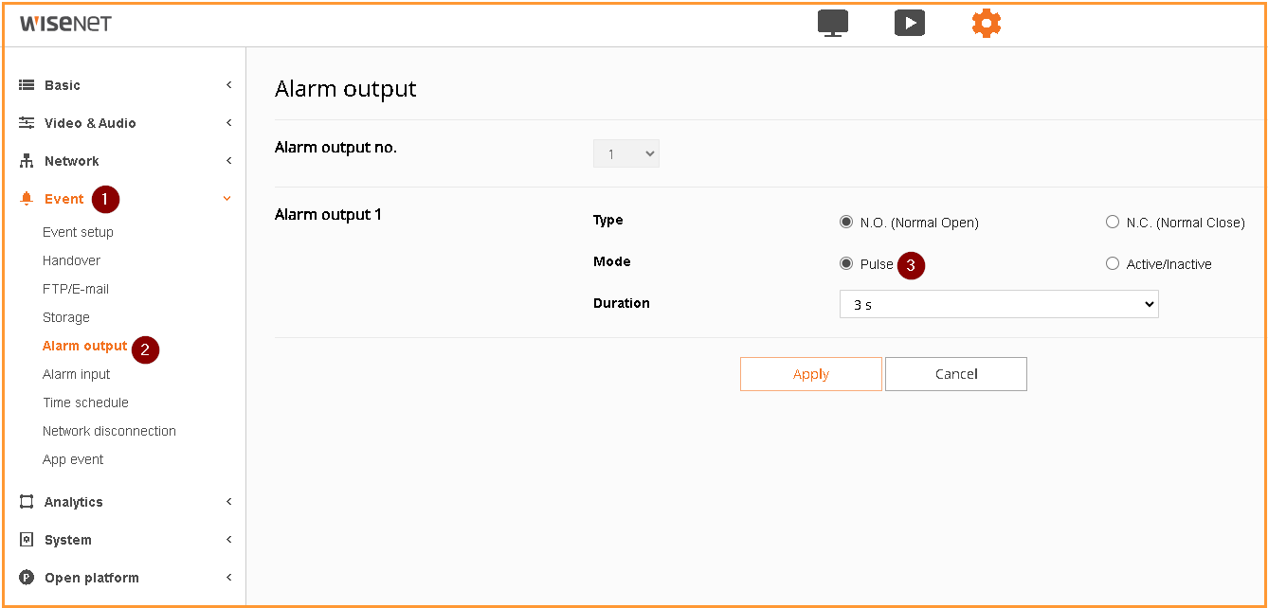Open Network disconnection settings
The height and width of the screenshot is (608, 1268).
coord(109,431)
